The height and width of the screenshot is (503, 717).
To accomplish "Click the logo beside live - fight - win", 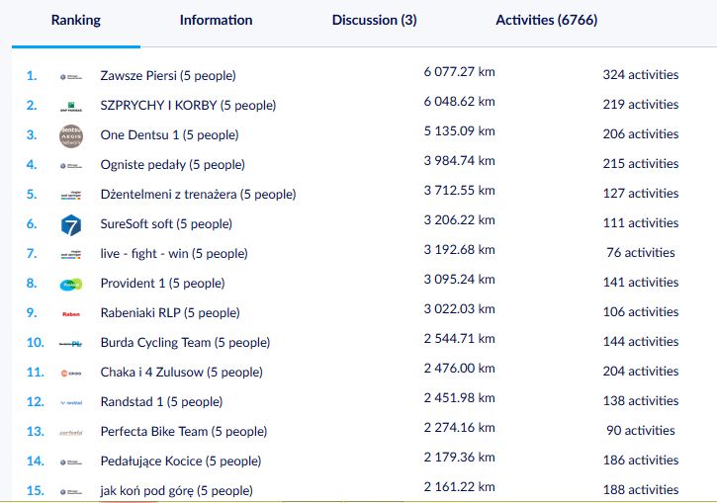I will click(x=71, y=255).
